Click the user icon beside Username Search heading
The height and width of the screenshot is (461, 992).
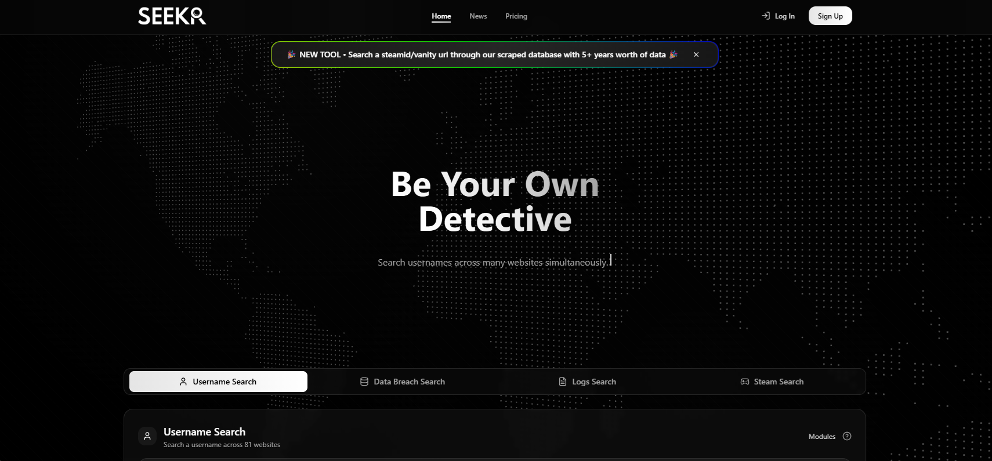[x=147, y=436]
